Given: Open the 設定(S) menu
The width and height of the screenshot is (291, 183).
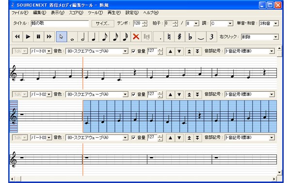Looking at the screenshot, I should 132,13.
